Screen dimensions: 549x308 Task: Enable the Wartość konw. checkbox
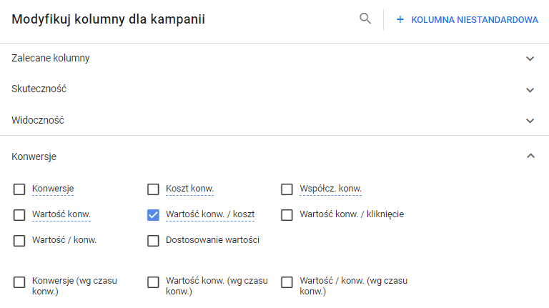[19, 215]
